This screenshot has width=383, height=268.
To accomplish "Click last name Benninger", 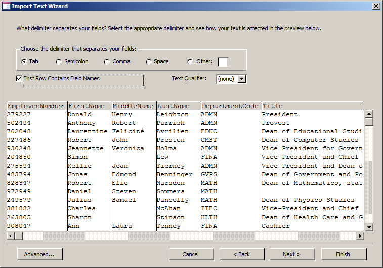I will pyautogui.click(x=175, y=174).
